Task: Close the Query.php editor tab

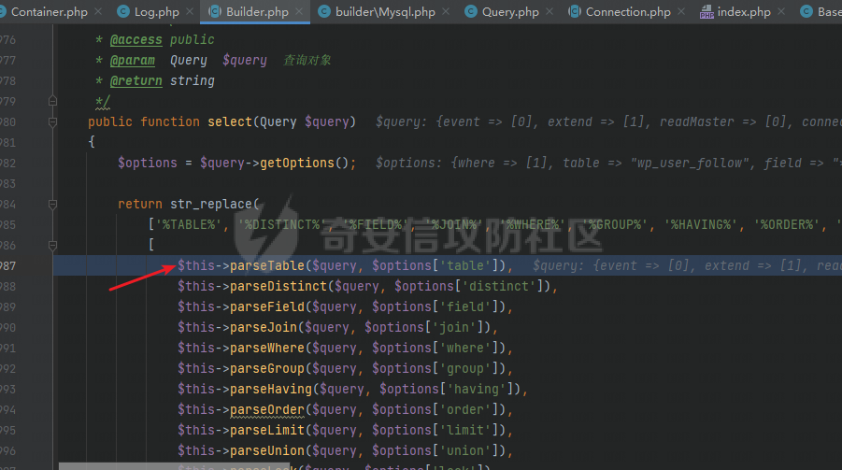Action: coord(549,12)
